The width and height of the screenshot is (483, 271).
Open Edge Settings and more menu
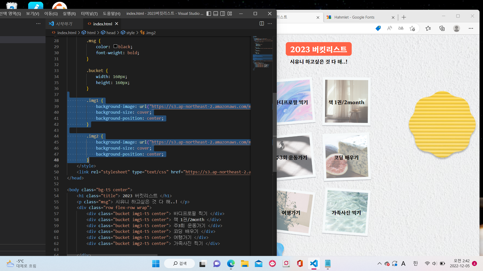(471, 28)
